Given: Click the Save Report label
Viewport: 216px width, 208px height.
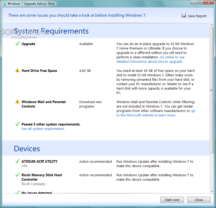Looking at the screenshot, I should (x=197, y=16).
